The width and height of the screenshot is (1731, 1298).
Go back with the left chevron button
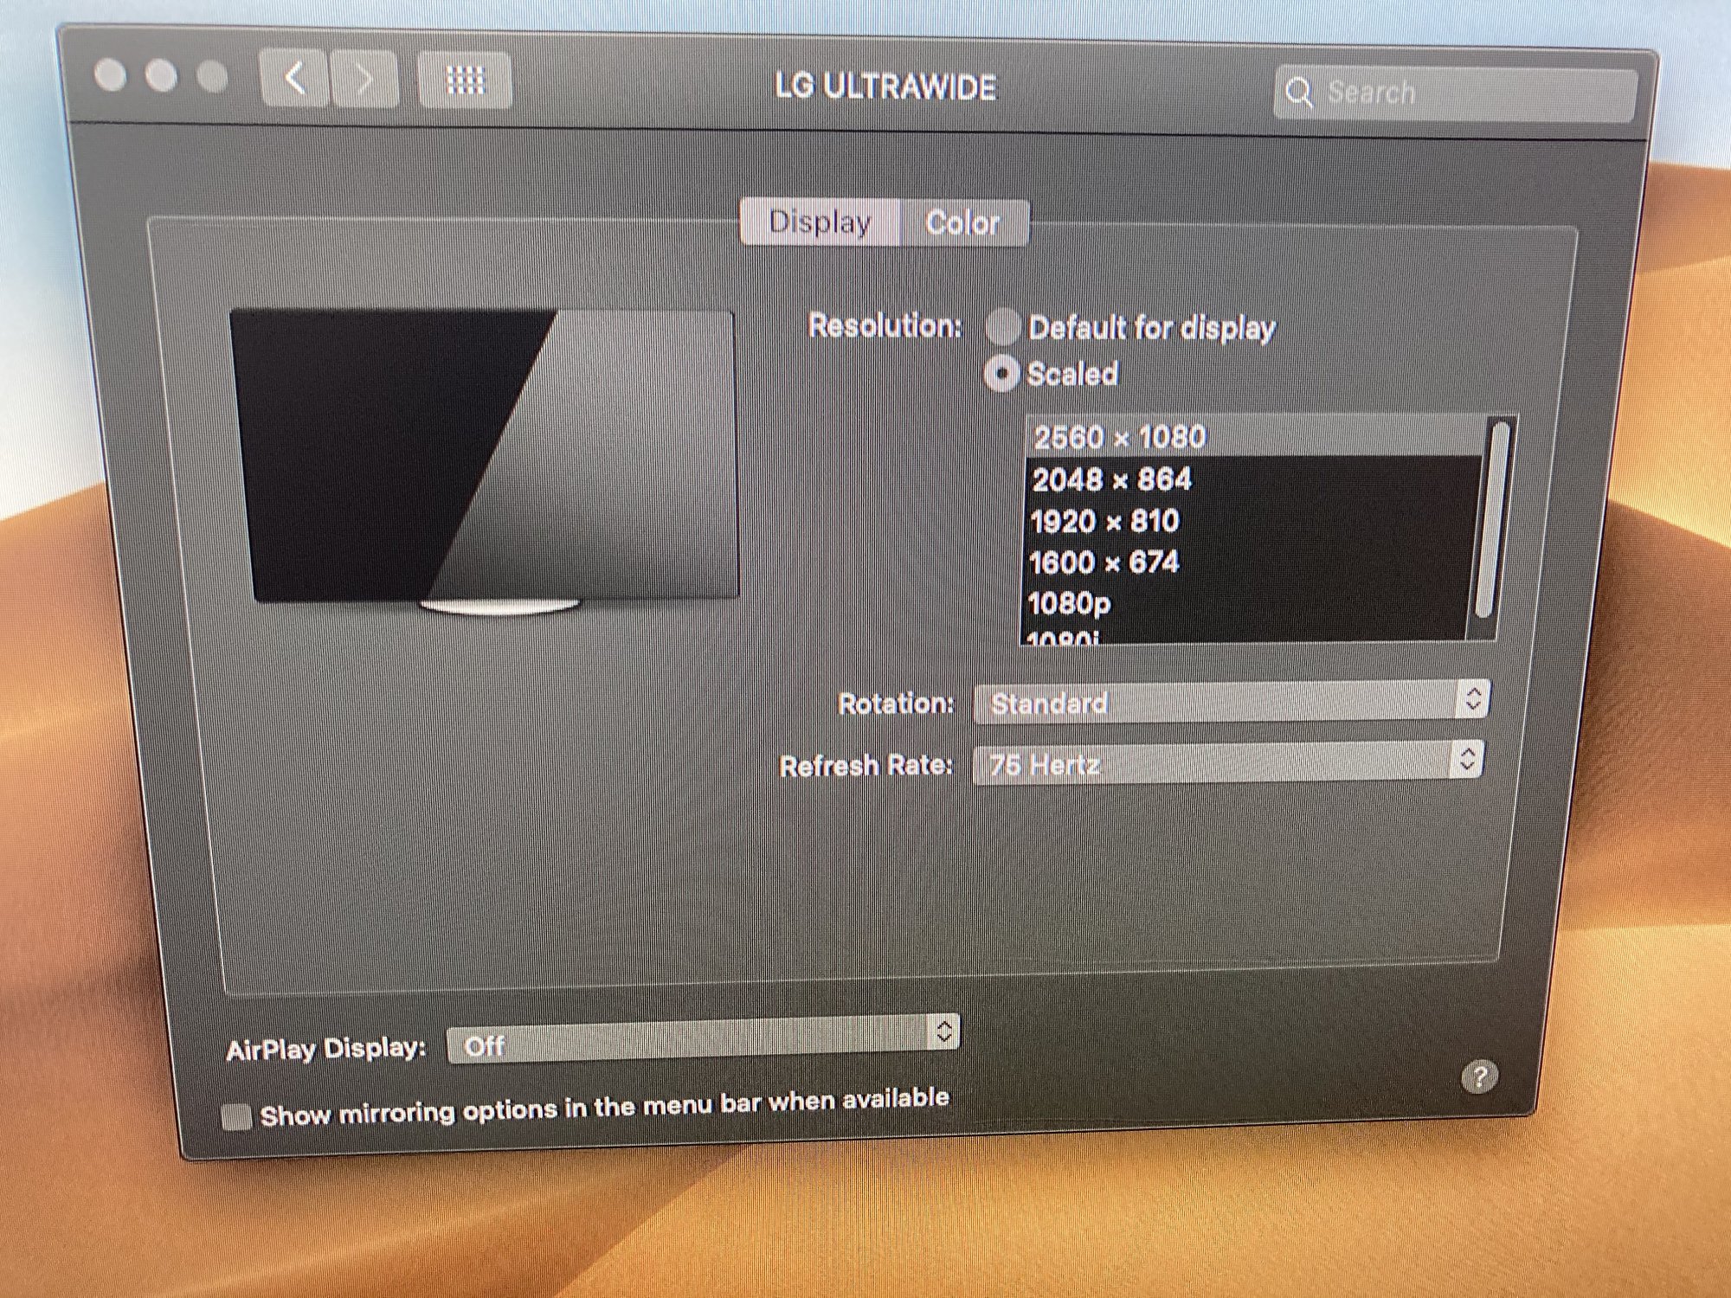[294, 79]
